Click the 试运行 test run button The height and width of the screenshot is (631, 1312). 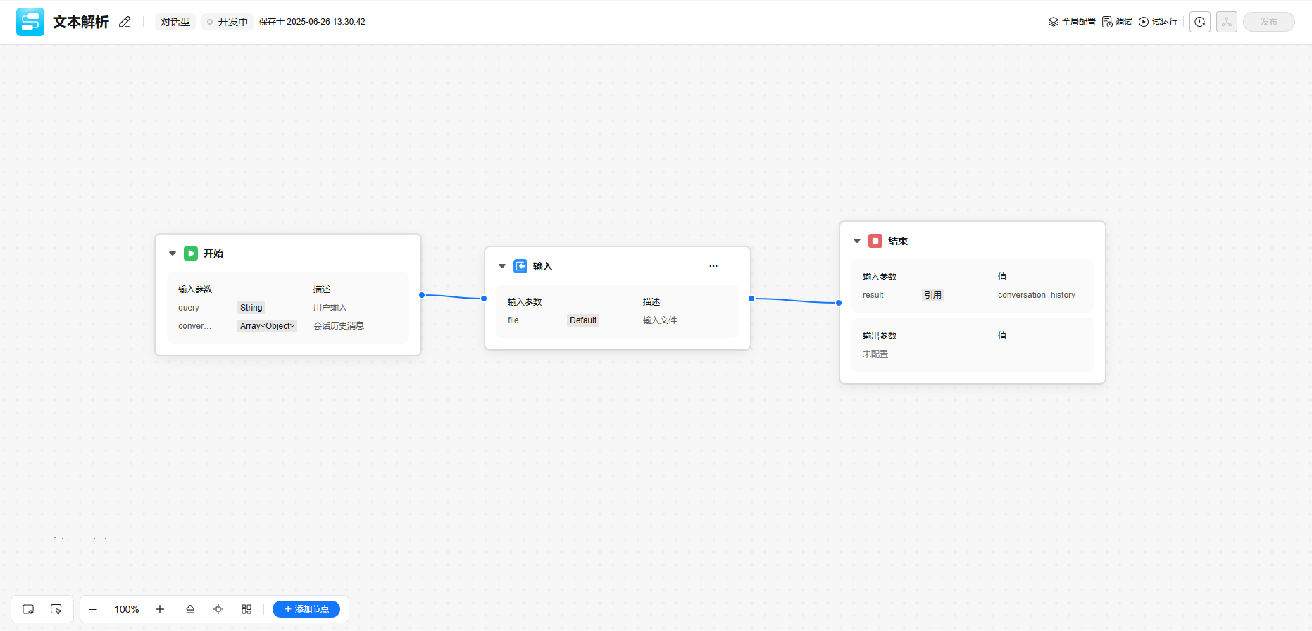pos(1158,22)
